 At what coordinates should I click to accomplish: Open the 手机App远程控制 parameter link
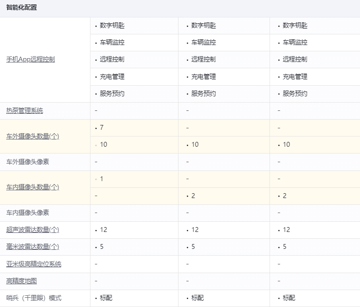(x=30, y=60)
